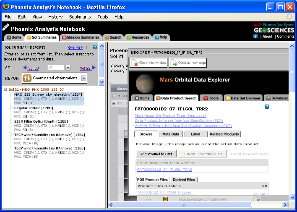Click the next sol right arrow icon
297x212 pixels.
pyautogui.click(x=94, y=67)
